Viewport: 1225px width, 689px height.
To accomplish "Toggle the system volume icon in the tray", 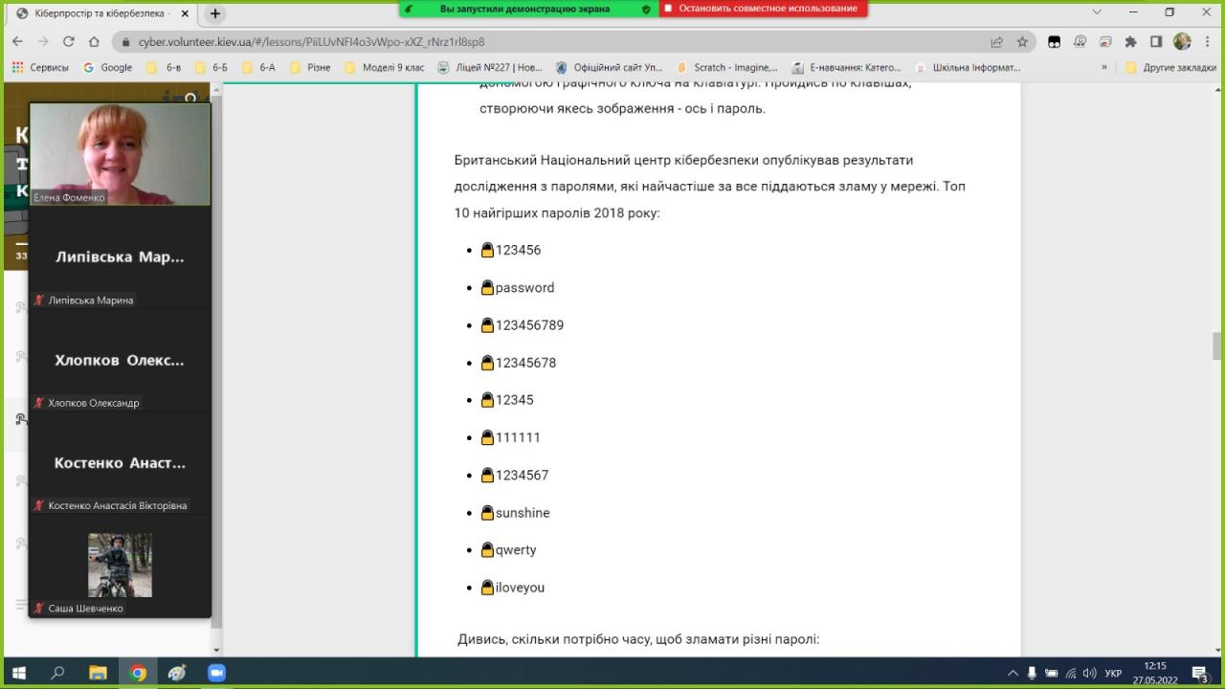I will (1090, 673).
